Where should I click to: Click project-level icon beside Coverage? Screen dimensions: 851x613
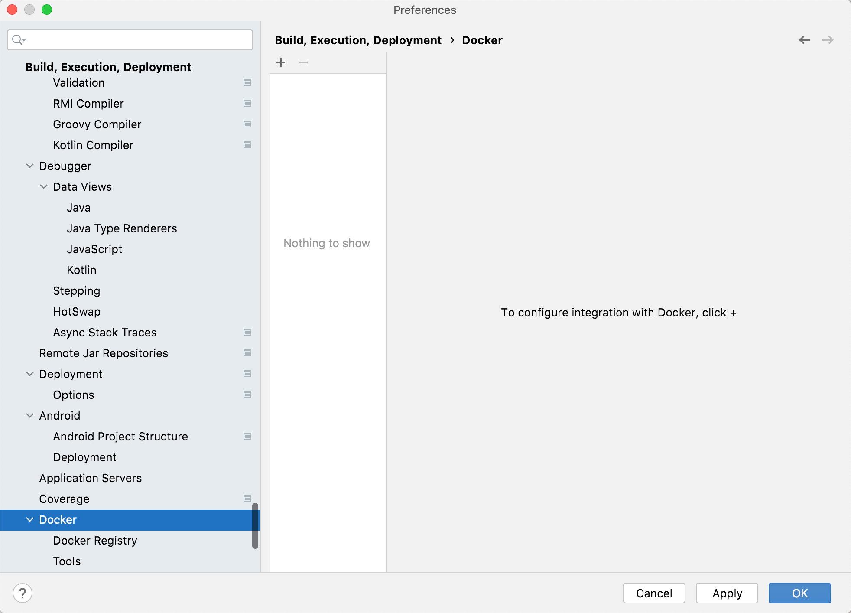(247, 499)
